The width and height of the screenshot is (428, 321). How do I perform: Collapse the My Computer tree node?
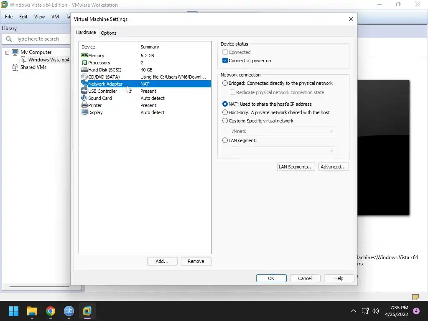(x=8, y=52)
